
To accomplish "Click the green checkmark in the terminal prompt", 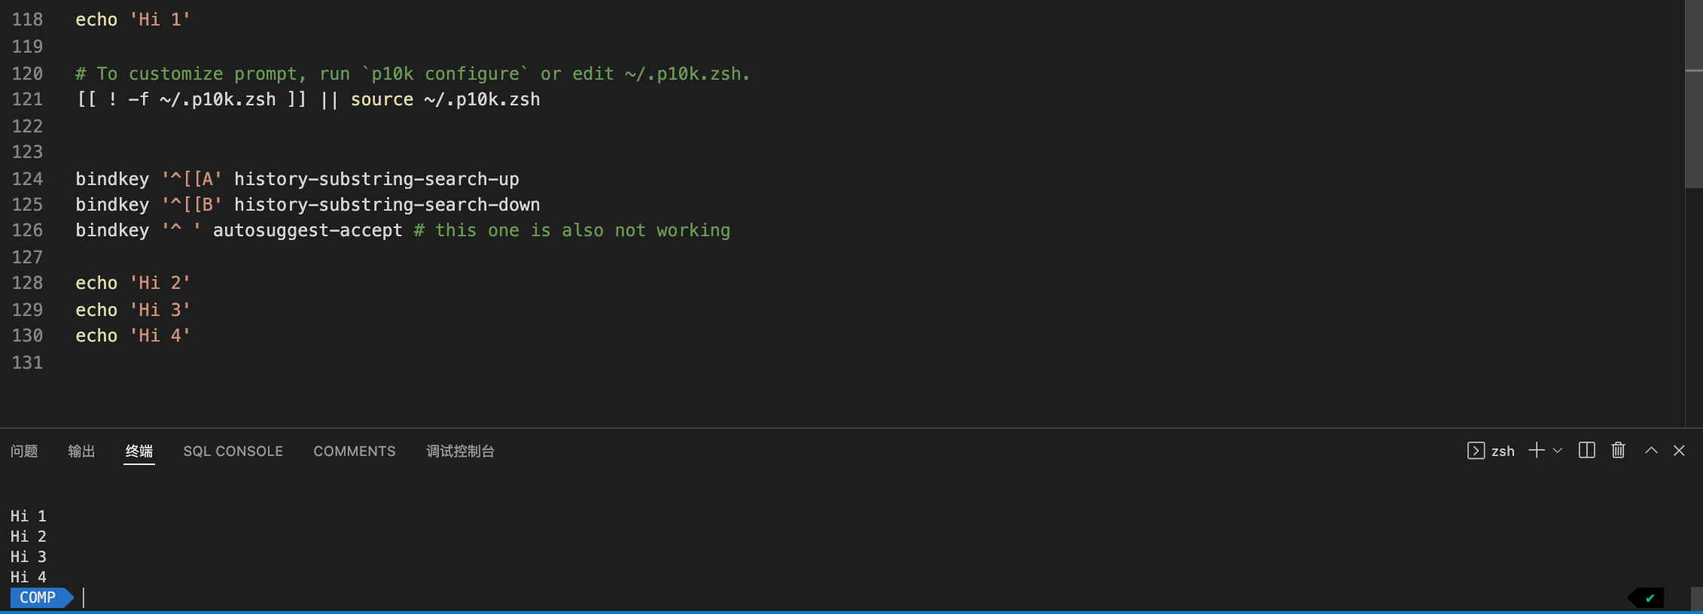I will pos(1650,597).
